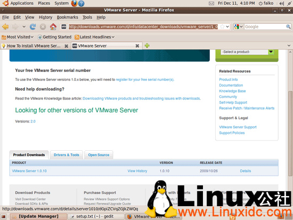293x220 pixels.
Task: Open the Help menu
Action: (101, 17)
